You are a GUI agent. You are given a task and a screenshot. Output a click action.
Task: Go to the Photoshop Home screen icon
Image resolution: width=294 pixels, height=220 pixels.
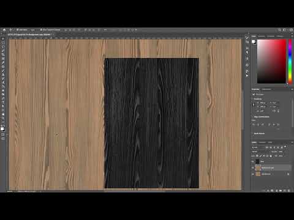pyautogui.click(x=4, y=30)
